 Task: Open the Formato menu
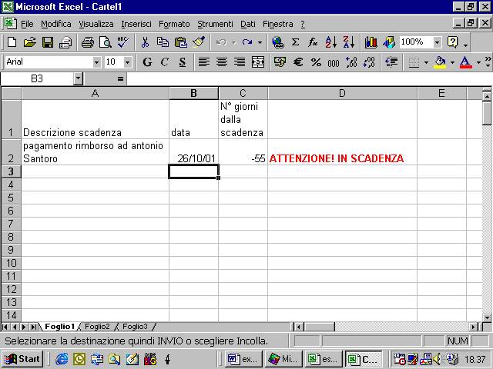[174, 24]
